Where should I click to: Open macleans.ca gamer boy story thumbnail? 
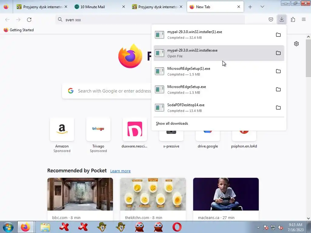coord(226,194)
